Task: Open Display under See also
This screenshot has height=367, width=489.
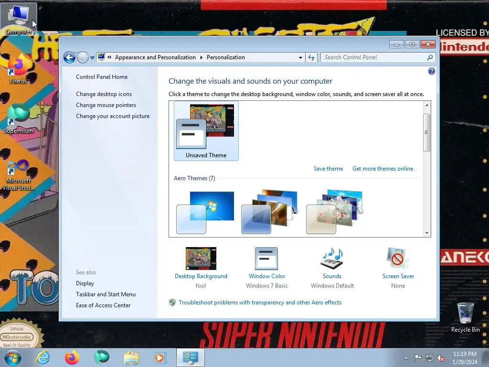Action: (85, 283)
